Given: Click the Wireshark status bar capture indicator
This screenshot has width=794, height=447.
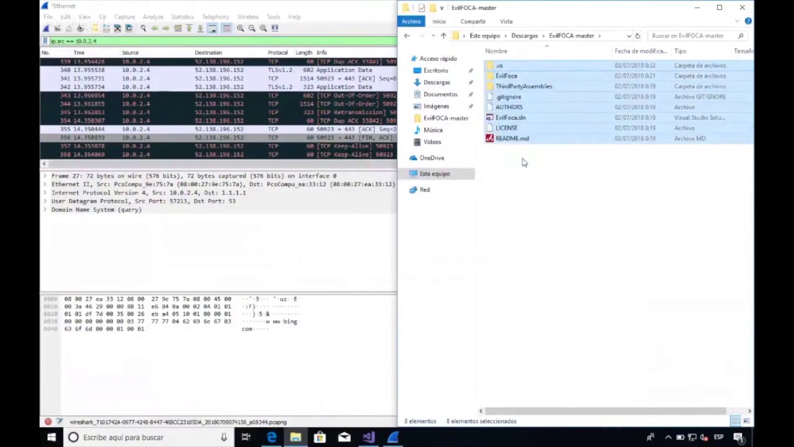Looking at the screenshot, I should coord(48,422).
